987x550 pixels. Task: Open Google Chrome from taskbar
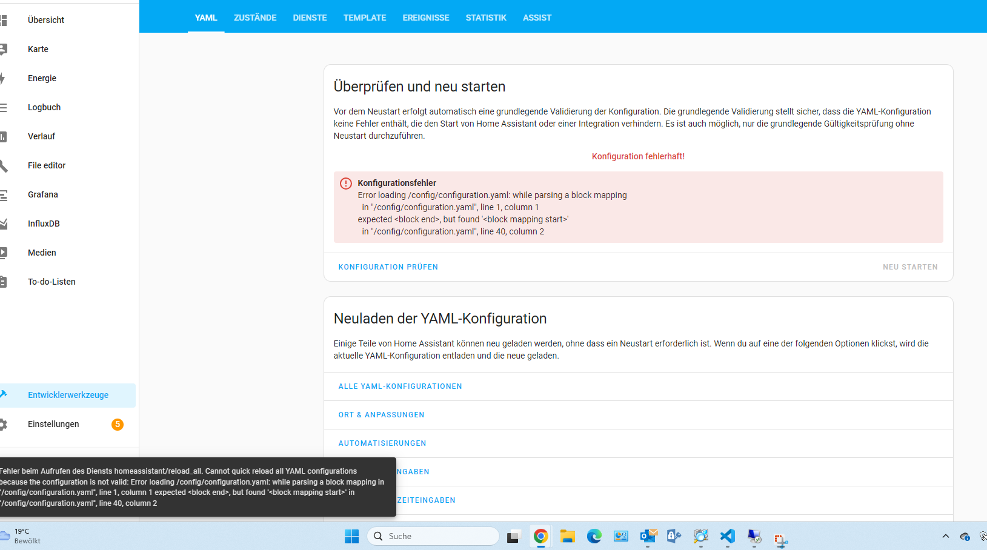pyautogui.click(x=540, y=536)
